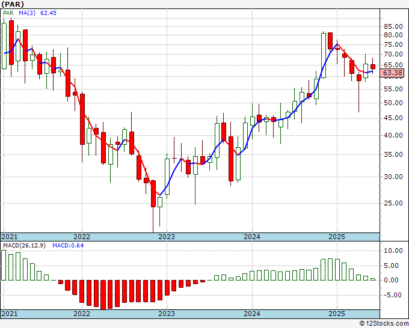The height and width of the screenshot is (328, 409).
Task: Click the 10.00 MACD axis label
Action: point(393,251)
